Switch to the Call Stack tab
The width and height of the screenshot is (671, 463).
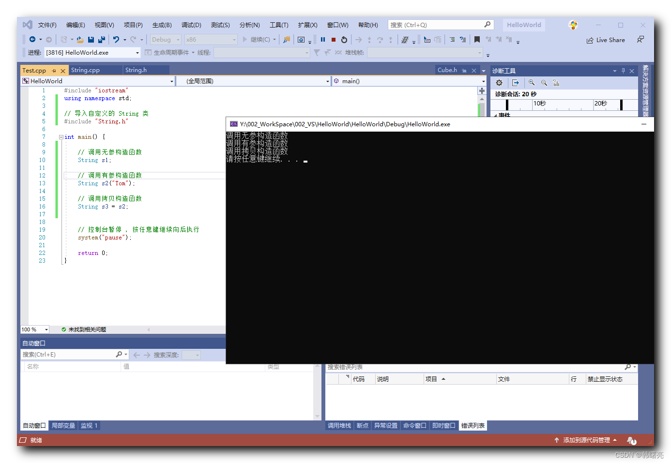tap(339, 426)
